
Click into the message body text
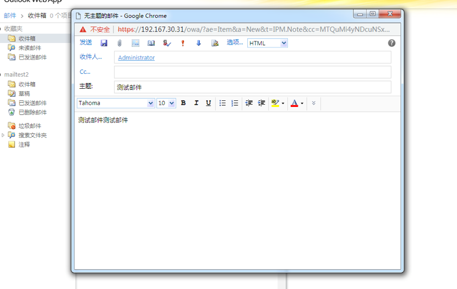point(103,120)
